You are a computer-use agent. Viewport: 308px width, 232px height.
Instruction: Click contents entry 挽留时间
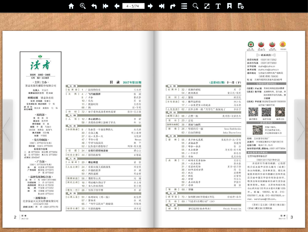point(93,104)
